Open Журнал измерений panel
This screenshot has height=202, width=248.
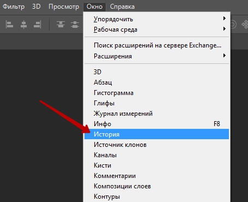click(156, 114)
